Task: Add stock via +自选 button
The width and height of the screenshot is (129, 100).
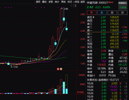Action: tap(76, 2)
